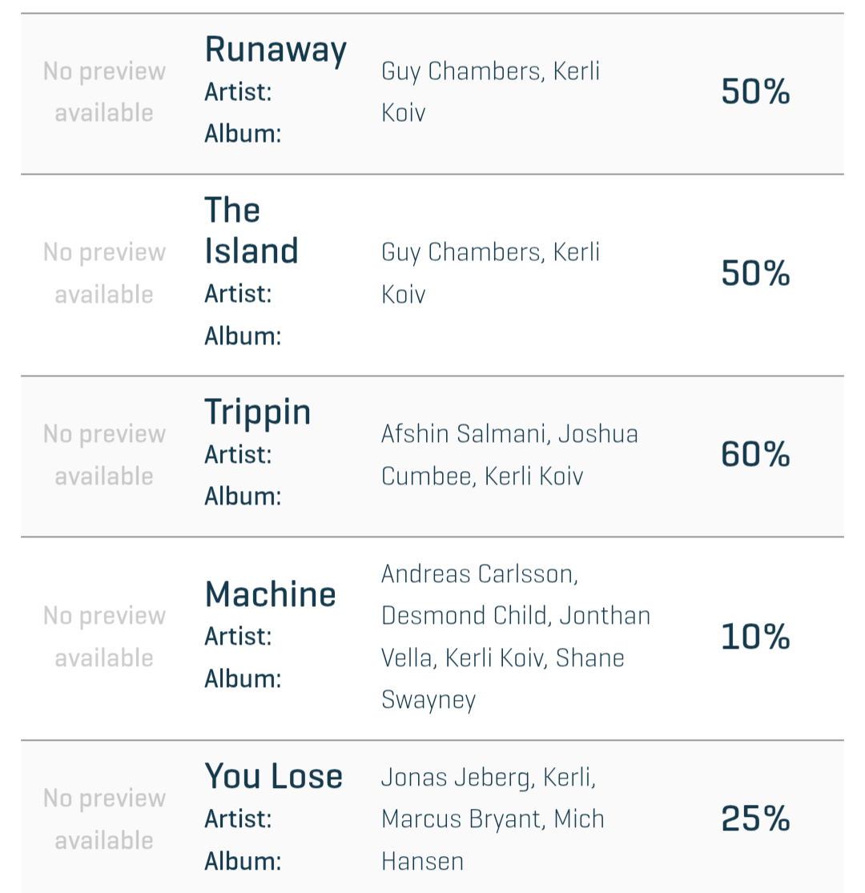Click the Album label under Machine
This screenshot has height=893, width=865.
coord(243,679)
